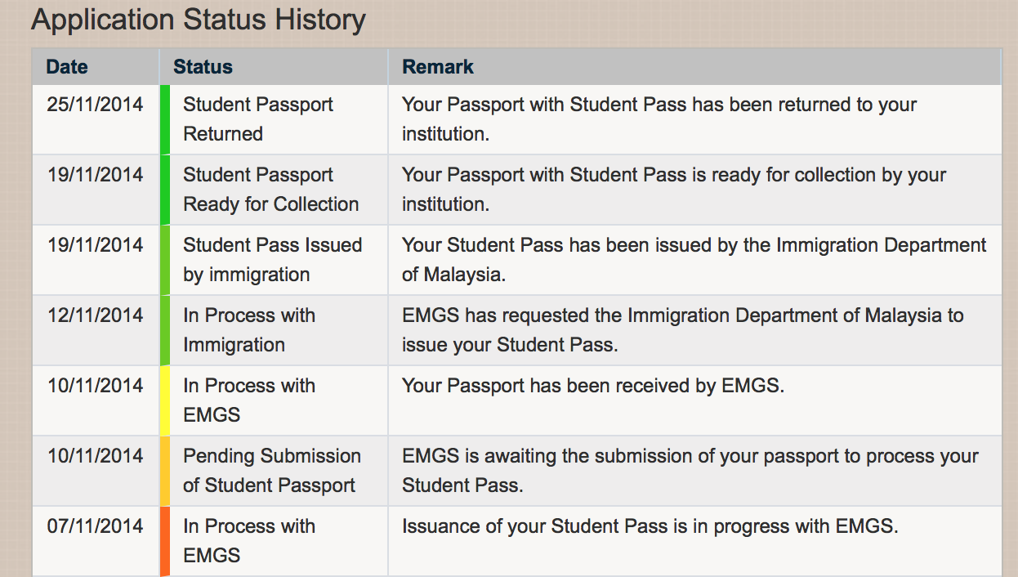
Task: Click the Status column header
Action: click(x=203, y=67)
